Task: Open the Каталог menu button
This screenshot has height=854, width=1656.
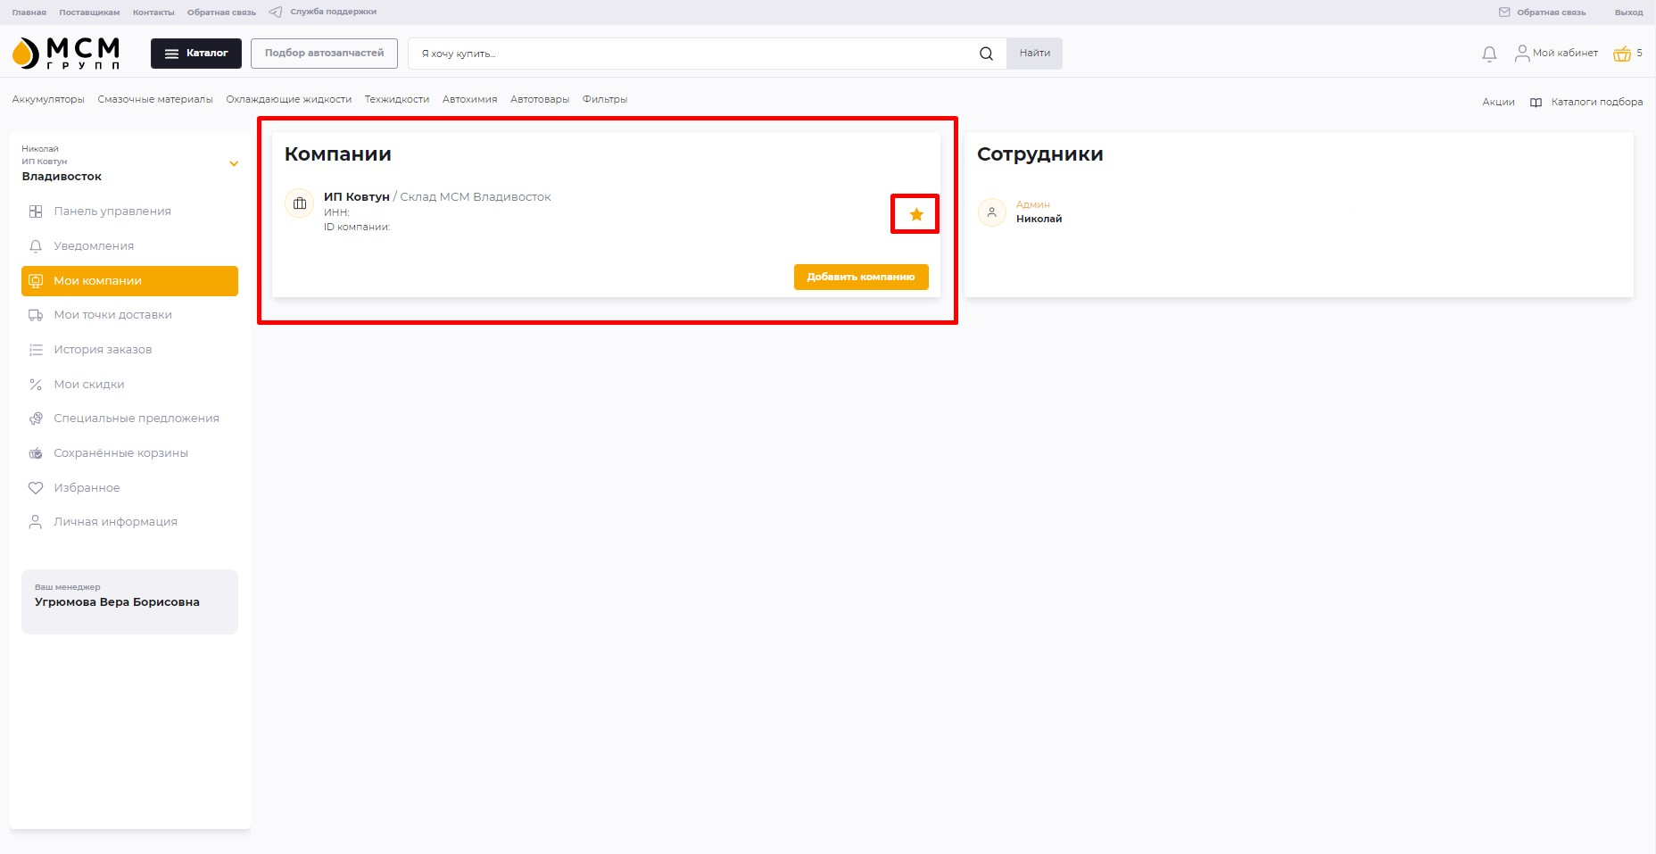Action: 196,54
